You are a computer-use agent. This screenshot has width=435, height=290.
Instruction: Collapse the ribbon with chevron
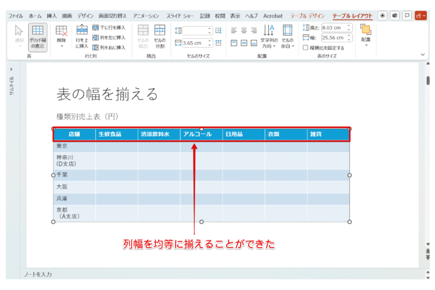(423, 54)
